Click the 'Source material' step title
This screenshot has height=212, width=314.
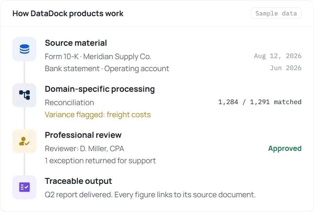(76, 43)
